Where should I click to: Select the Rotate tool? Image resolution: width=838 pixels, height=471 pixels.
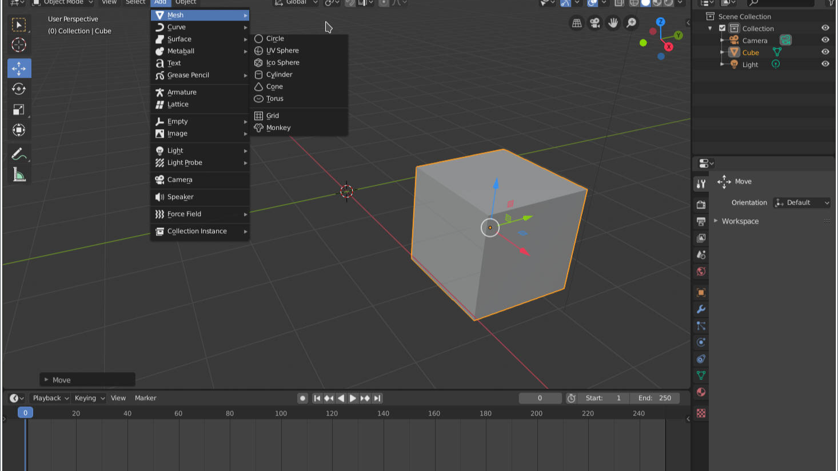[x=19, y=89]
